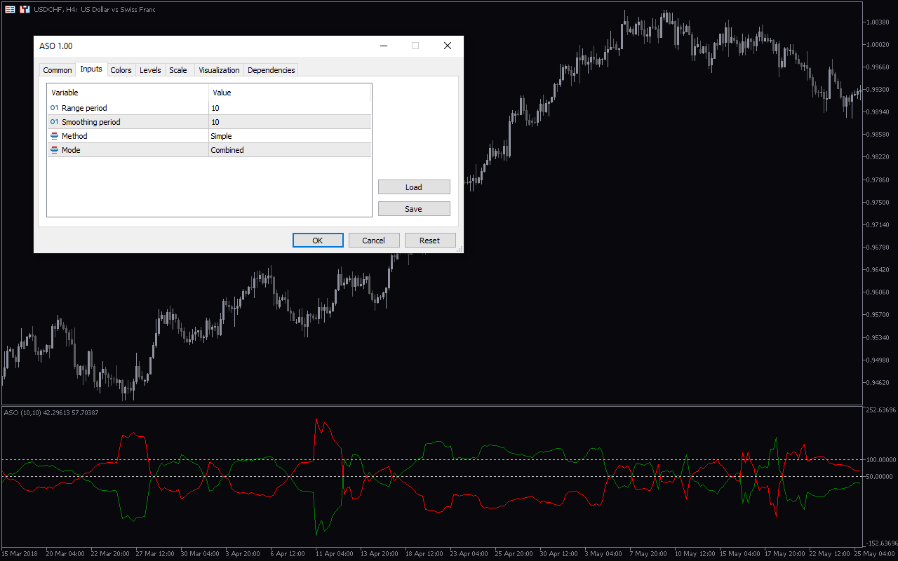Click the 27 Mar 12:00 time label
The height and width of the screenshot is (561, 898).
[x=155, y=554]
